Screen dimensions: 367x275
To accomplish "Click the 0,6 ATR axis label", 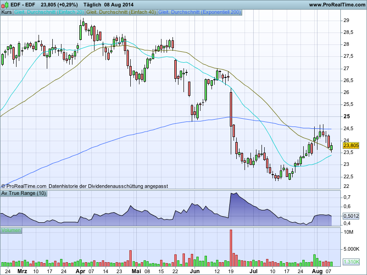I will point(347,207).
